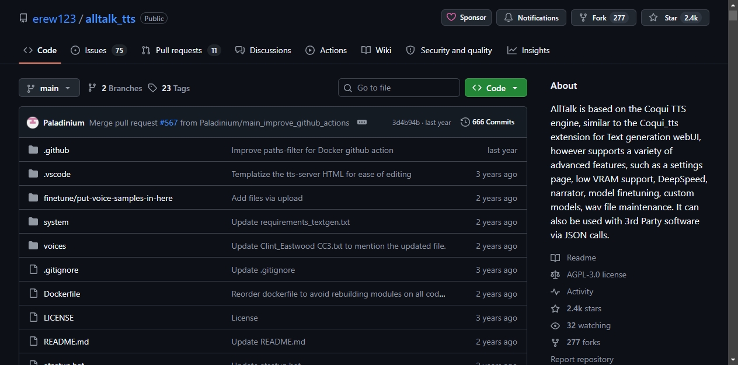The width and height of the screenshot is (738, 365).
Task: Click the system folder icon
Action: click(x=33, y=222)
